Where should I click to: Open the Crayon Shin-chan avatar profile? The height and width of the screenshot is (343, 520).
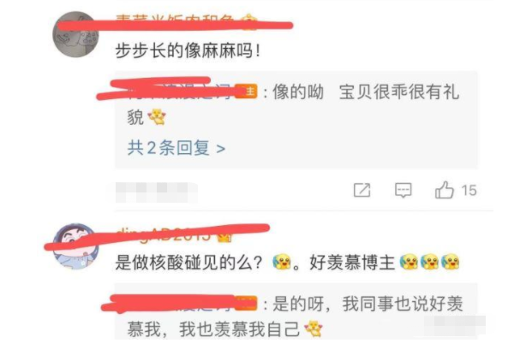pyautogui.click(x=75, y=246)
